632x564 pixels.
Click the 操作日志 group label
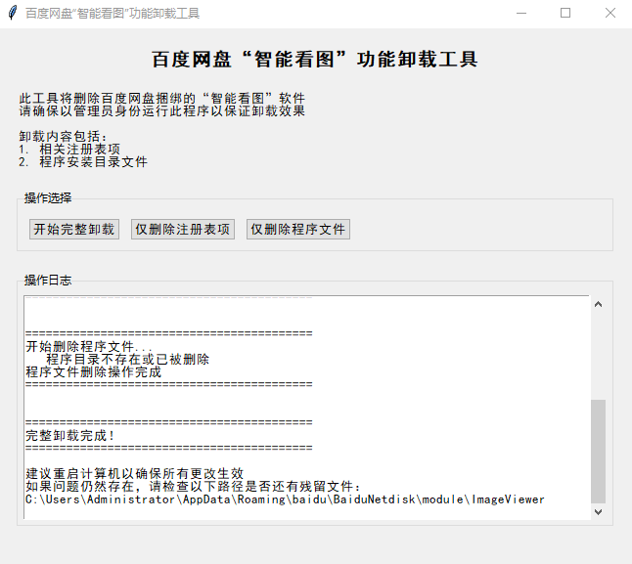pos(48,281)
